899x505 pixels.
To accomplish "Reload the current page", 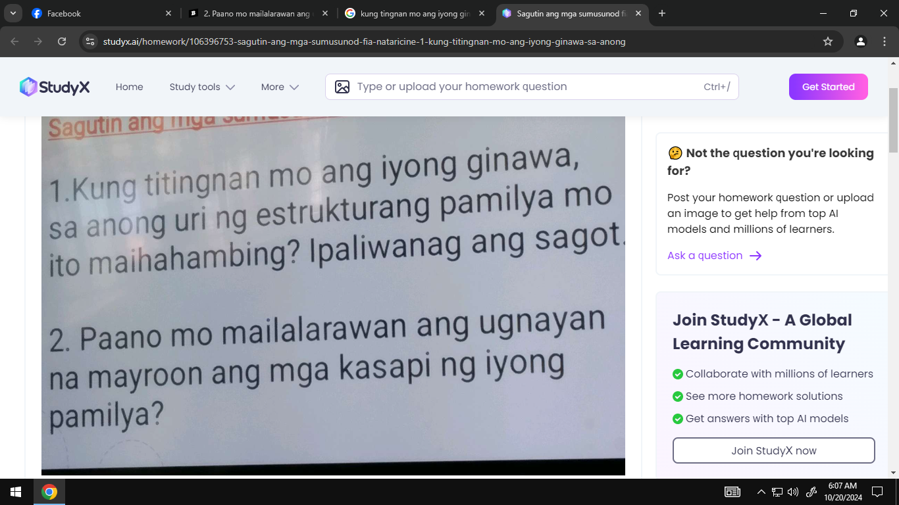I will (x=62, y=41).
